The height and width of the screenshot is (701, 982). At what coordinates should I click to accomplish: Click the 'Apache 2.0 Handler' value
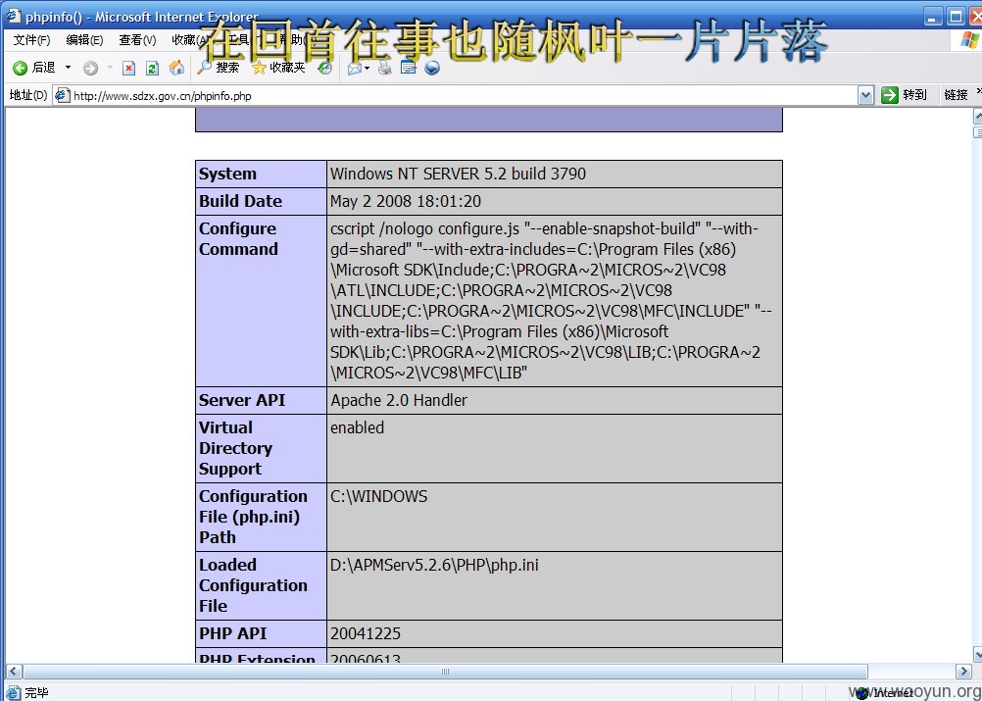(399, 400)
